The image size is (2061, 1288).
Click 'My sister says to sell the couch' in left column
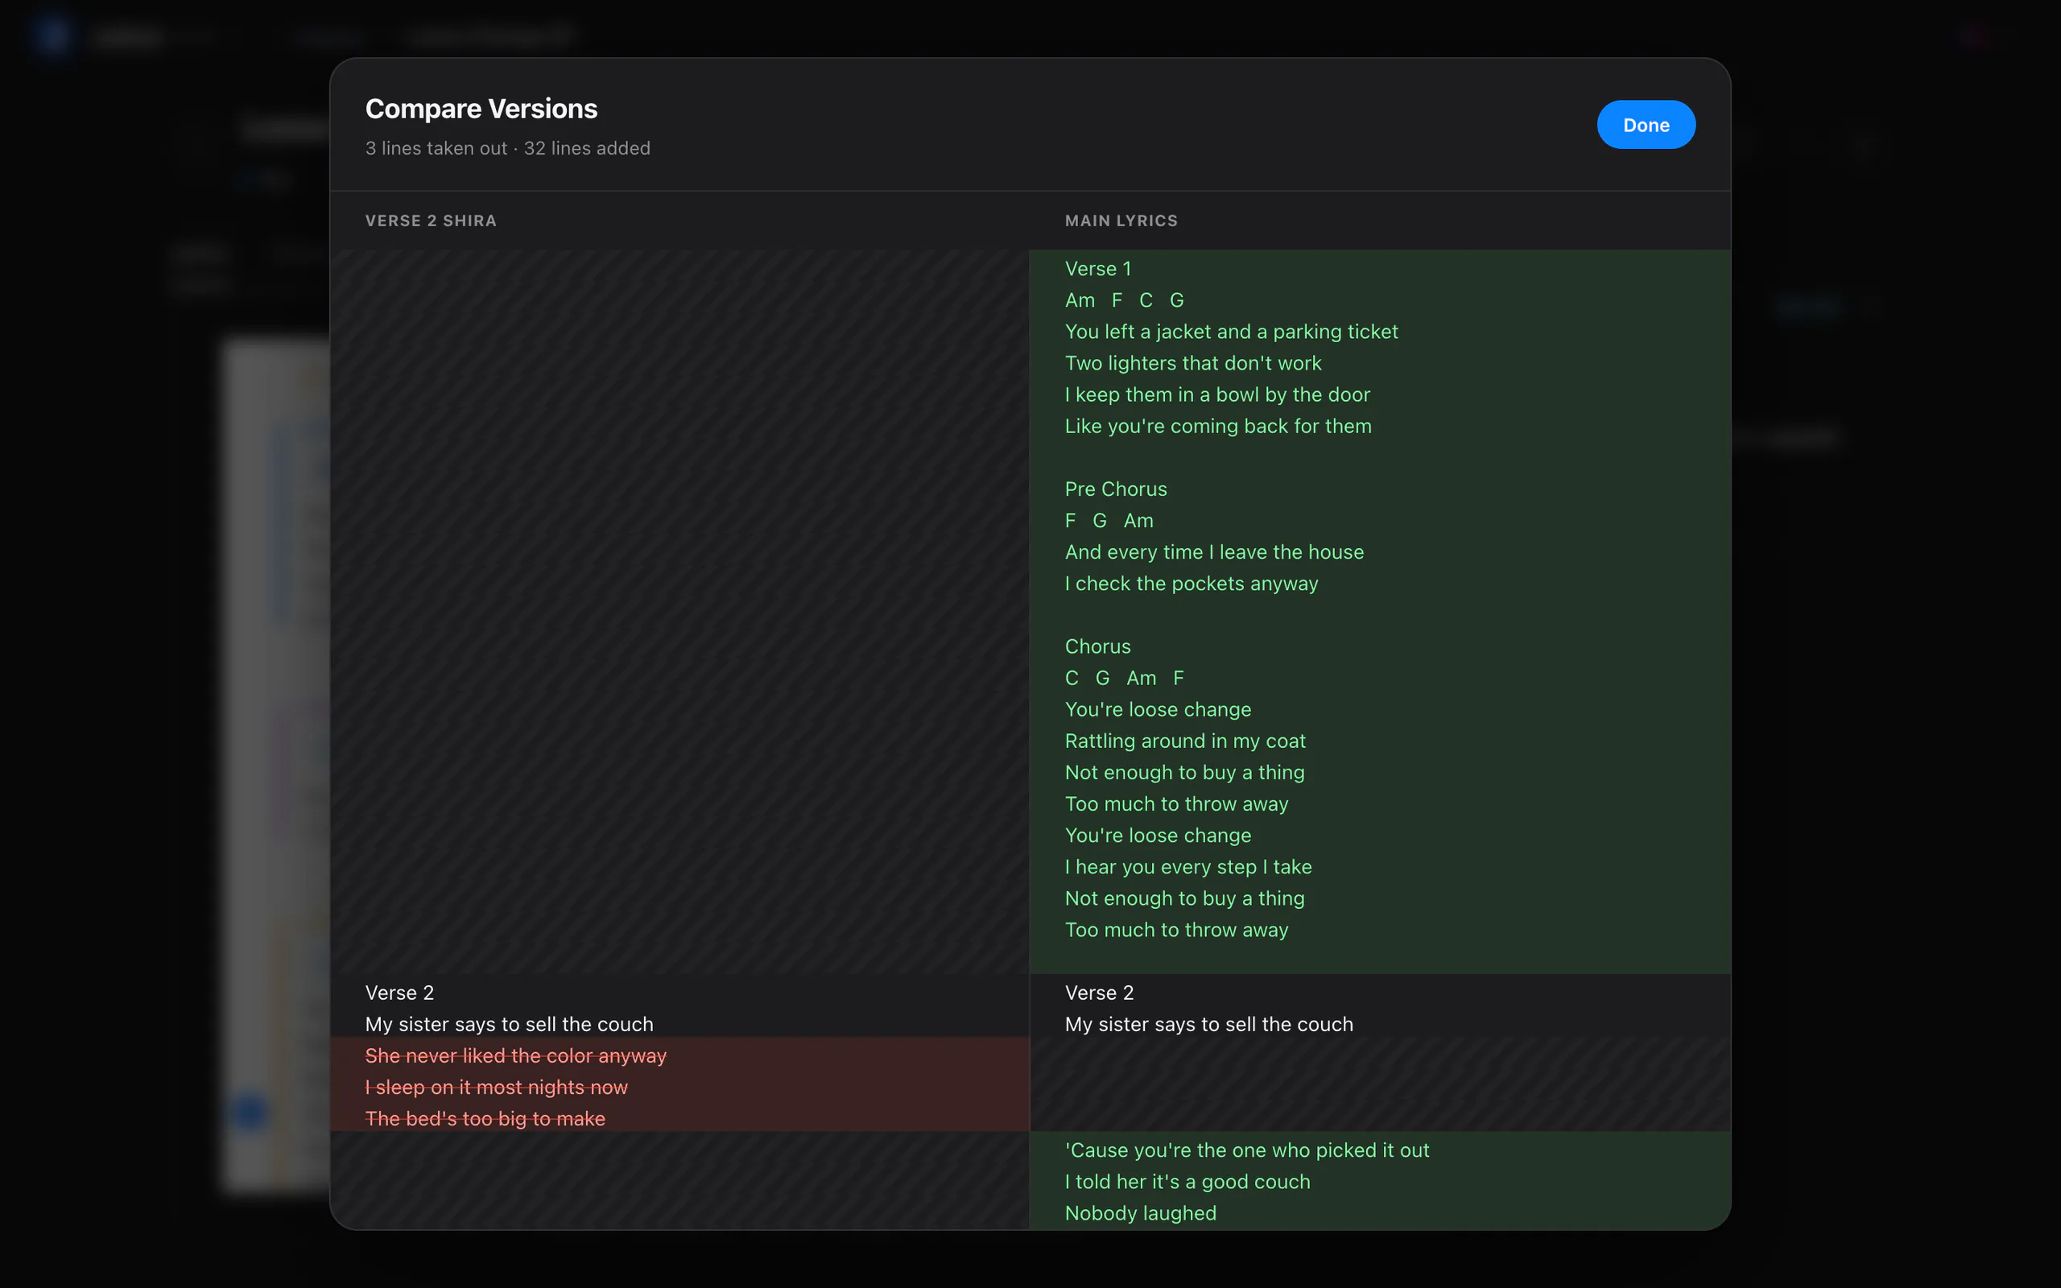pyautogui.click(x=510, y=1025)
